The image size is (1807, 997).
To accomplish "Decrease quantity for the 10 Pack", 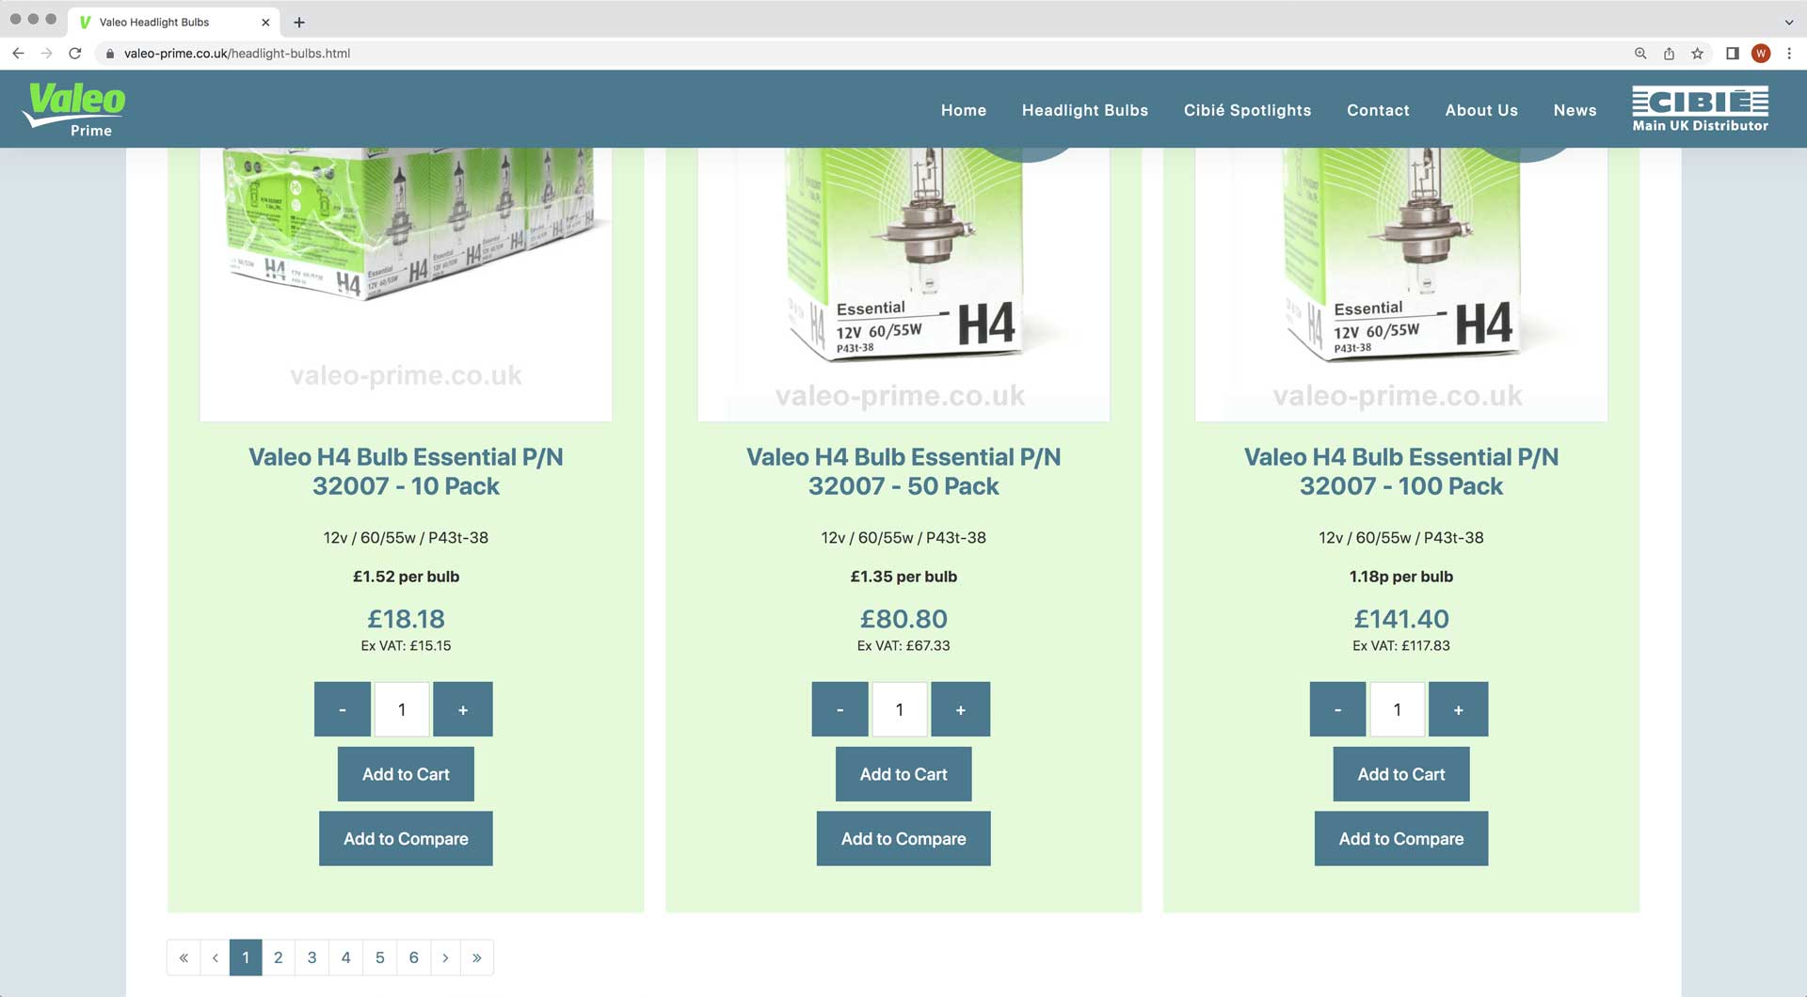I will click(343, 709).
